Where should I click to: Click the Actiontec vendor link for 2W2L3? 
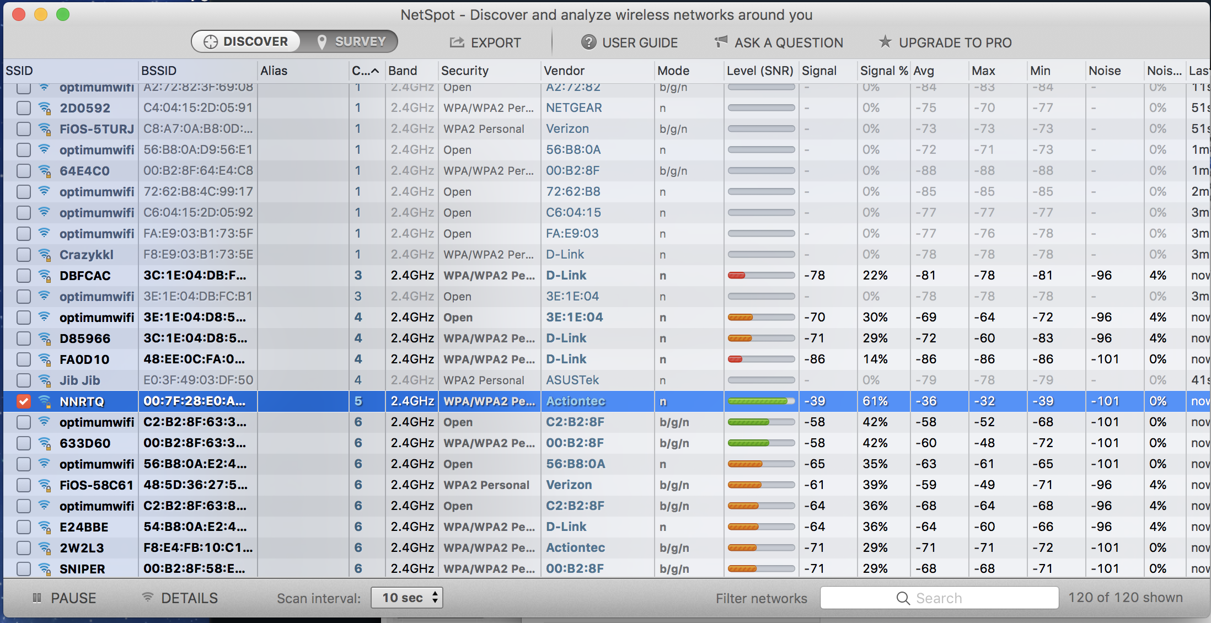(x=575, y=548)
